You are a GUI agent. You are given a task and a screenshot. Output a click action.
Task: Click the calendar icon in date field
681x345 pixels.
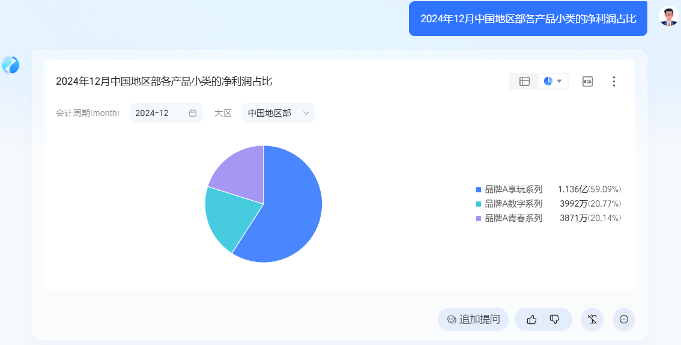point(193,113)
